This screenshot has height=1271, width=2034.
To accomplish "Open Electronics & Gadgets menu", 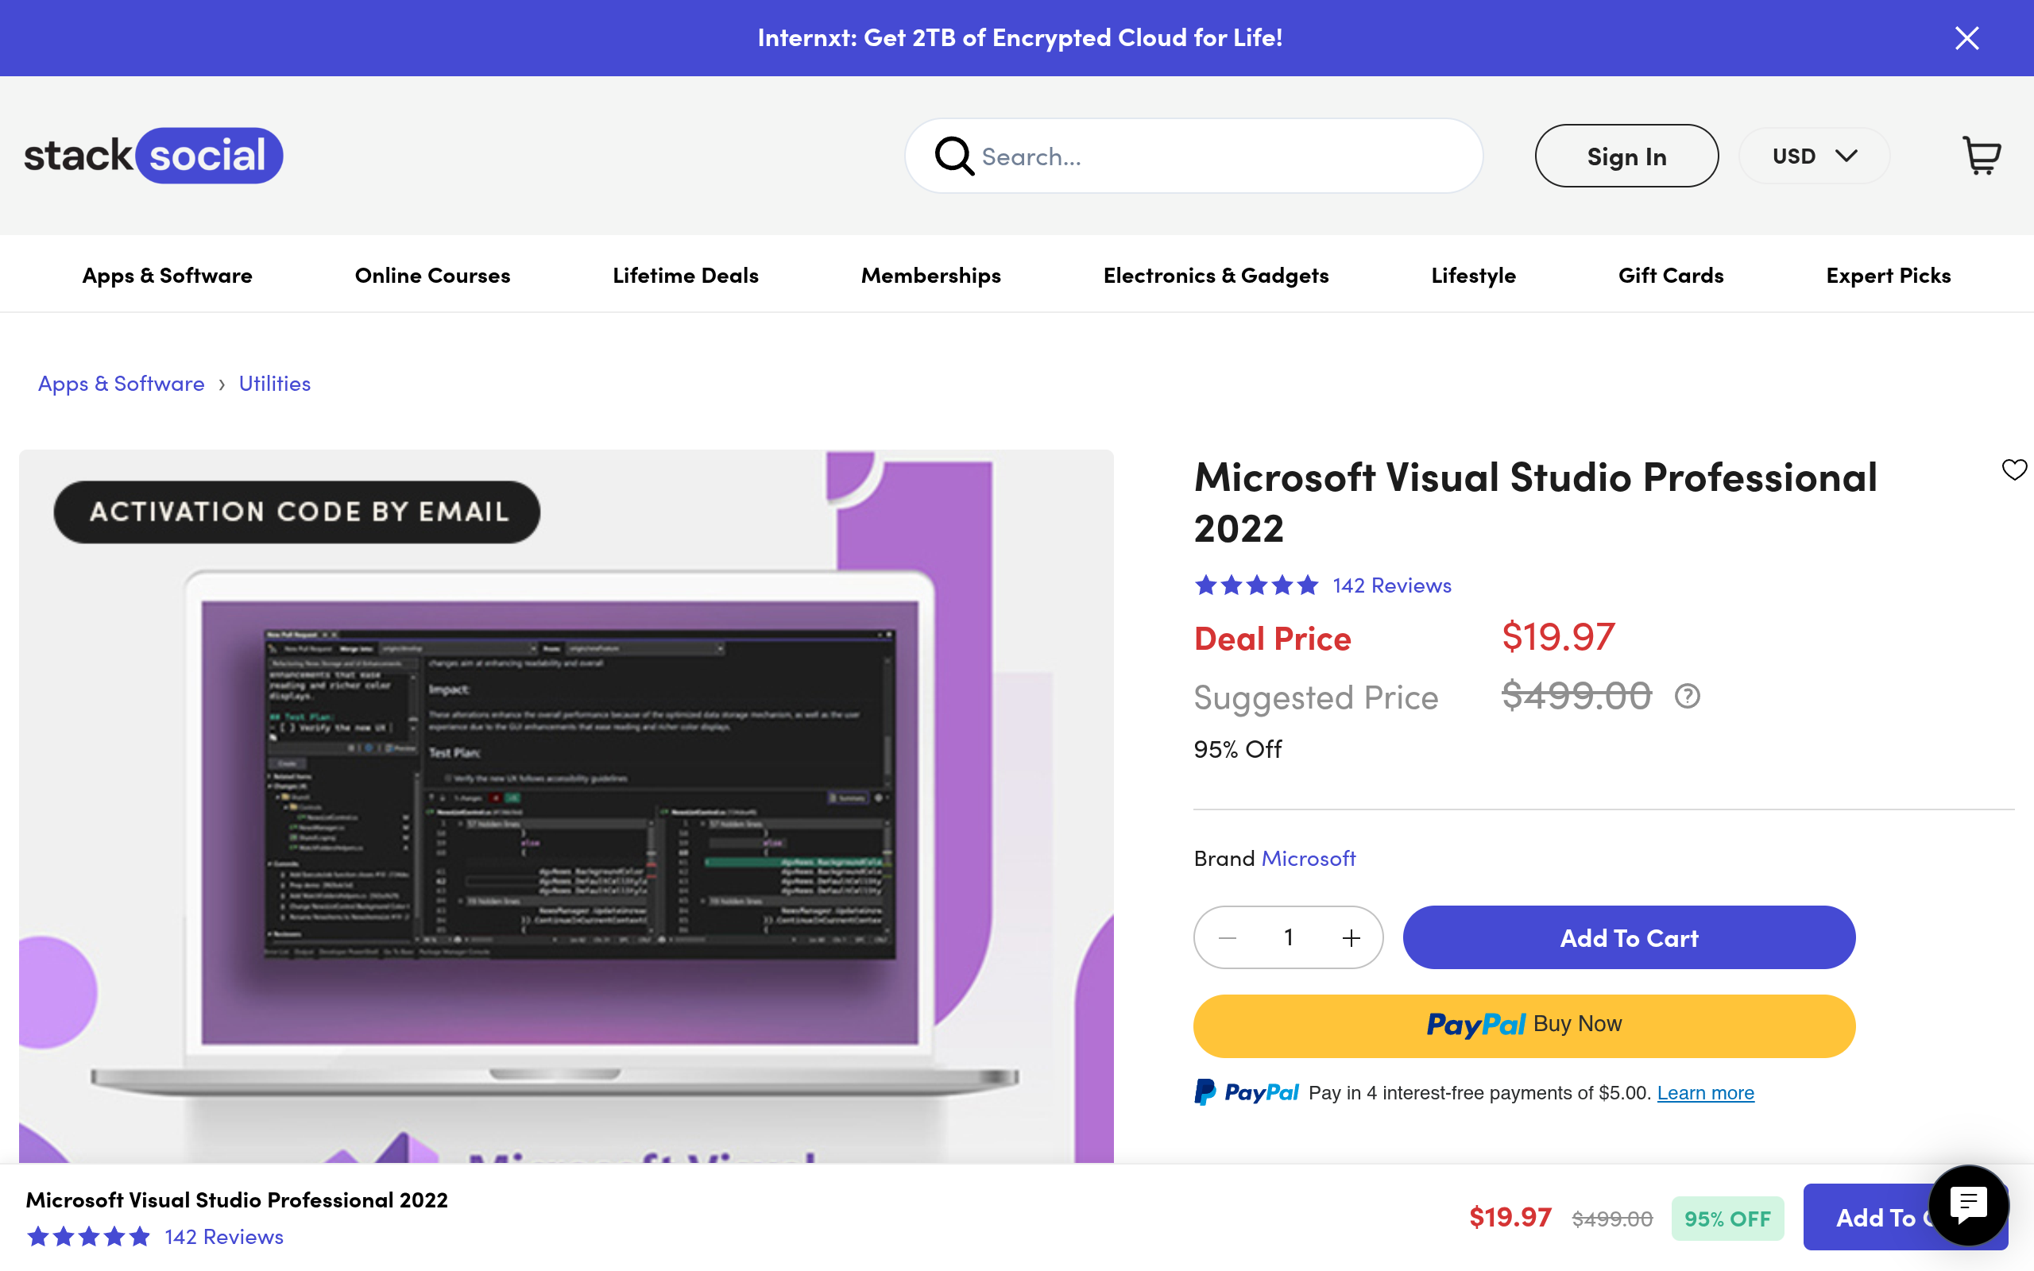I will click(x=1216, y=275).
